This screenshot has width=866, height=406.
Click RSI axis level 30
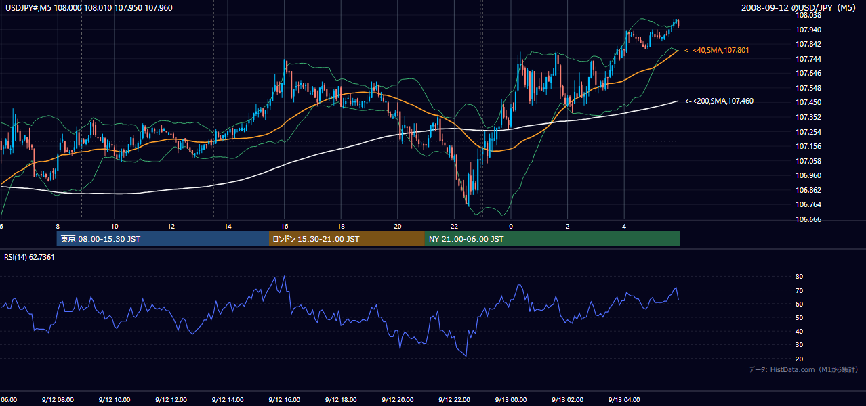[x=800, y=345]
